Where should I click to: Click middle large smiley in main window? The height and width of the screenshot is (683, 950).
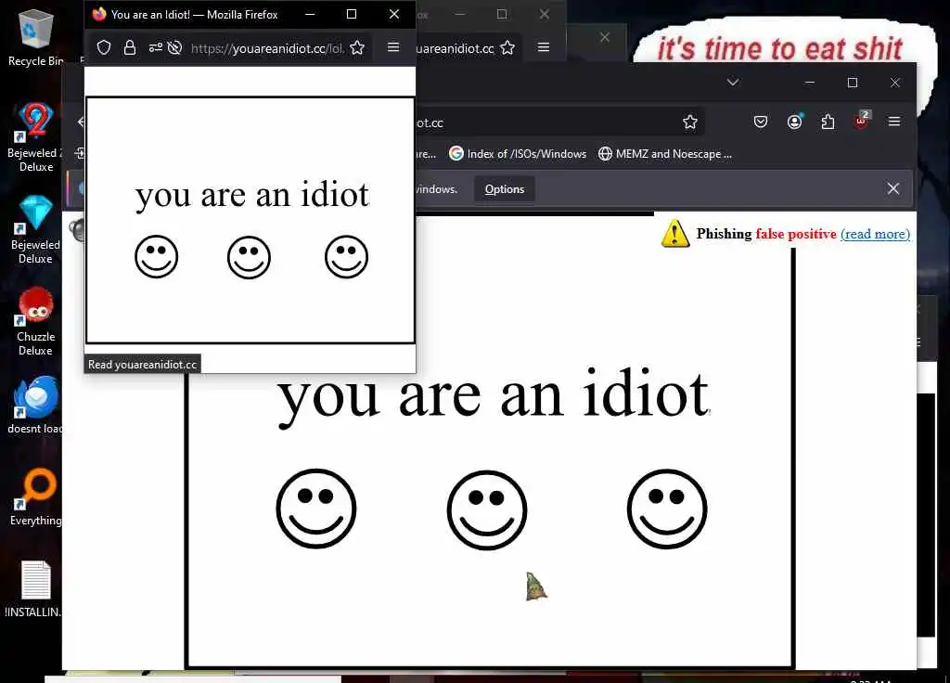[487, 509]
